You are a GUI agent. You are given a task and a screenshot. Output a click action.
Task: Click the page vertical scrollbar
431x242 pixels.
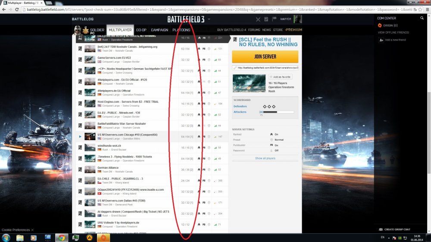429,132
